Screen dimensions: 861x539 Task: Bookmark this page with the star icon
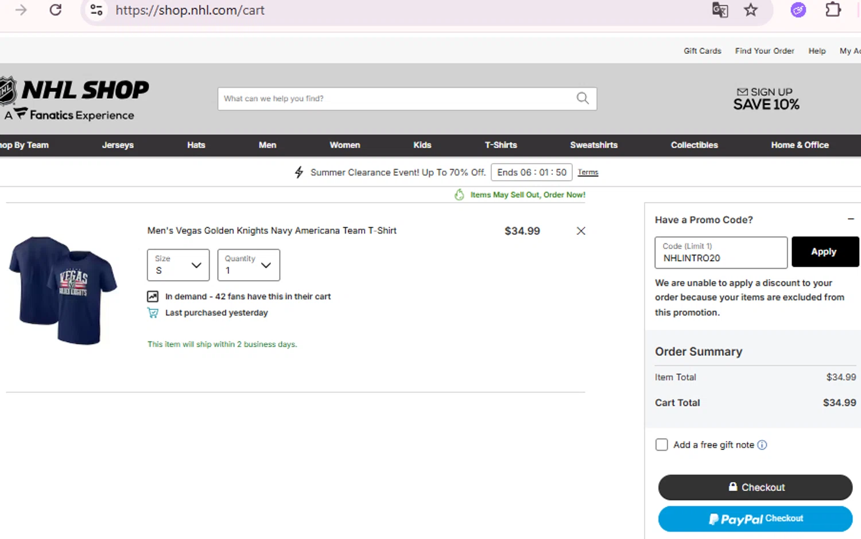(751, 10)
